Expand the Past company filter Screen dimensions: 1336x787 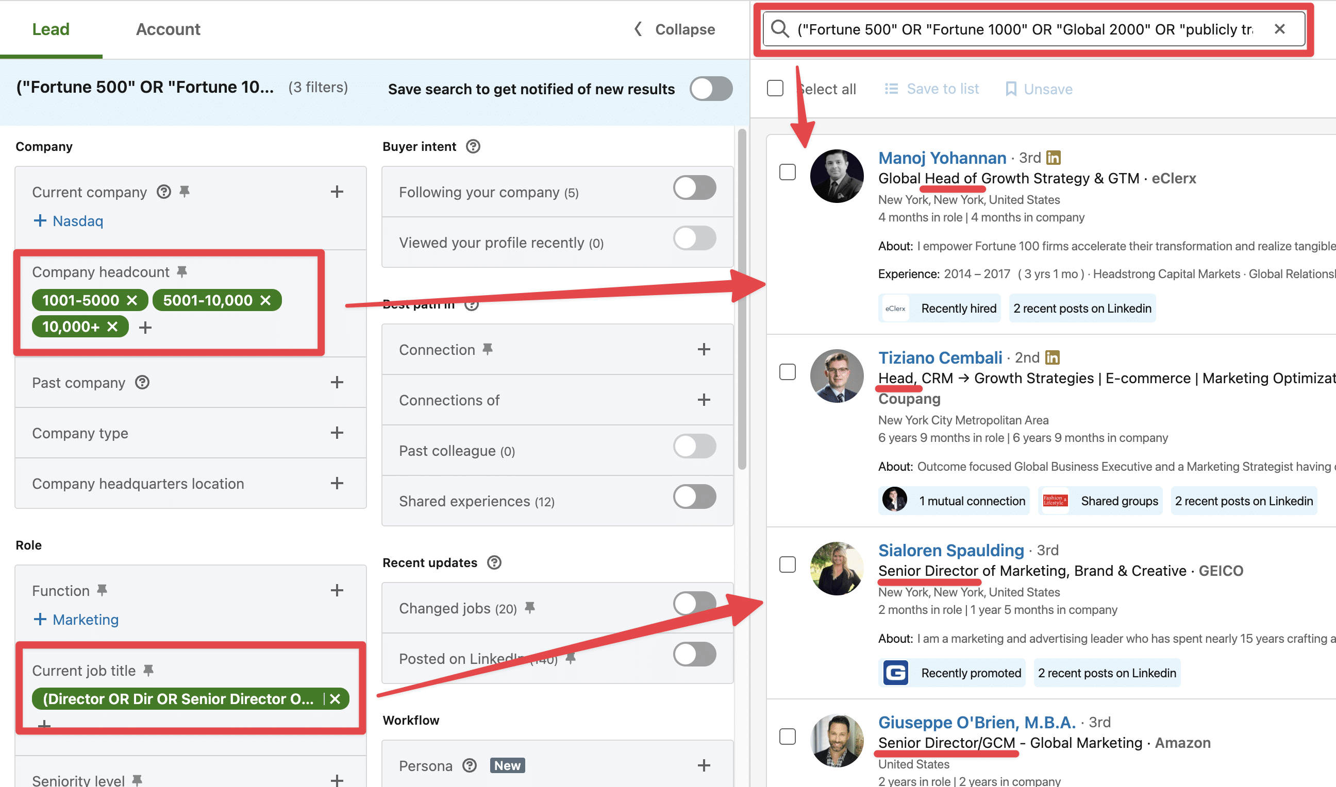(x=337, y=382)
